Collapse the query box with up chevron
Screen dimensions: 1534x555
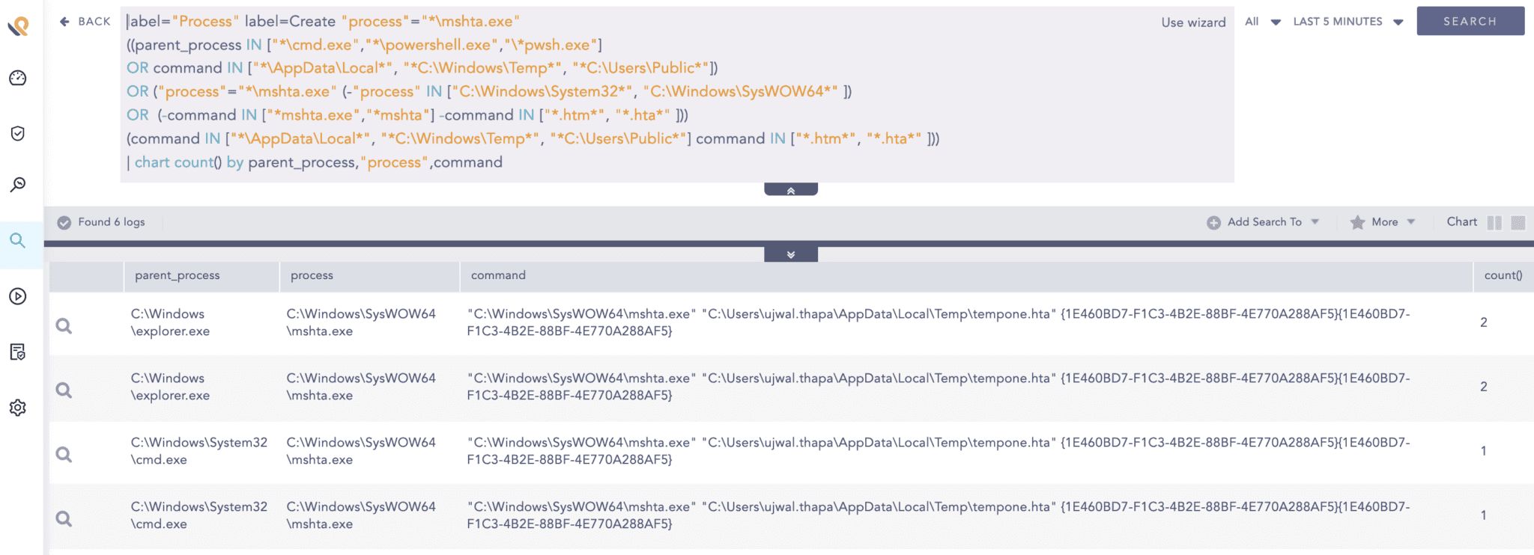790,190
